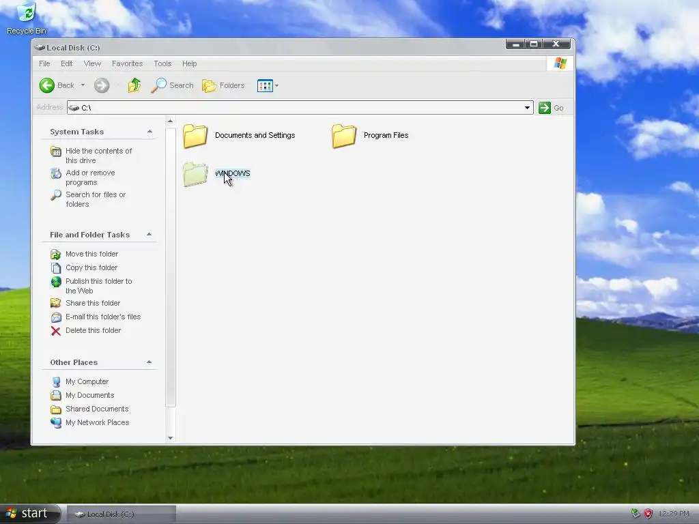The width and height of the screenshot is (699, 524).
Task: Click Copy this folder link
Action: tap(91, 267)
